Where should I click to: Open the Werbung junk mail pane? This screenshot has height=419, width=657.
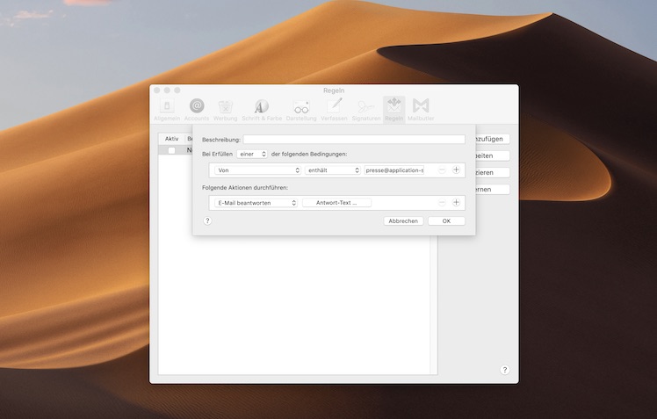tap(225, 109)
